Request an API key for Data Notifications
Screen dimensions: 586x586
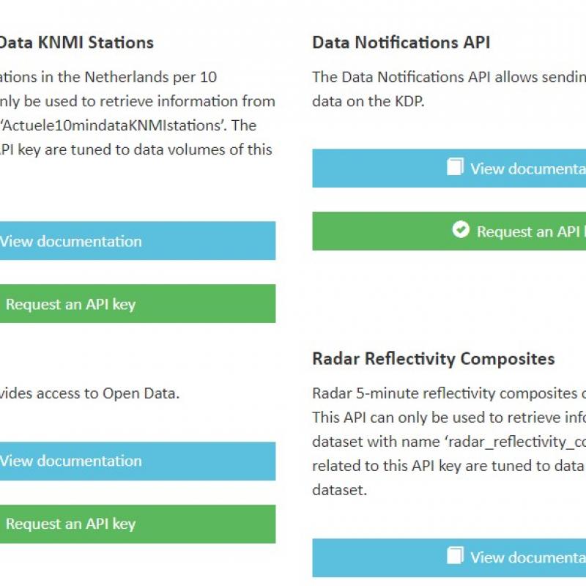pyautogui.click(x=449, y=231)
